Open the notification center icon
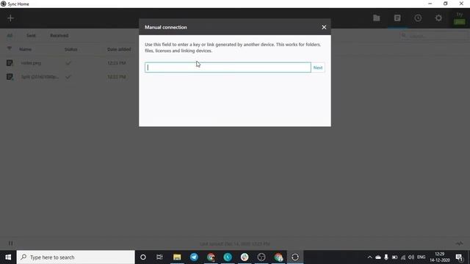Screen dimensions: 470x264 tap(459, 257)
